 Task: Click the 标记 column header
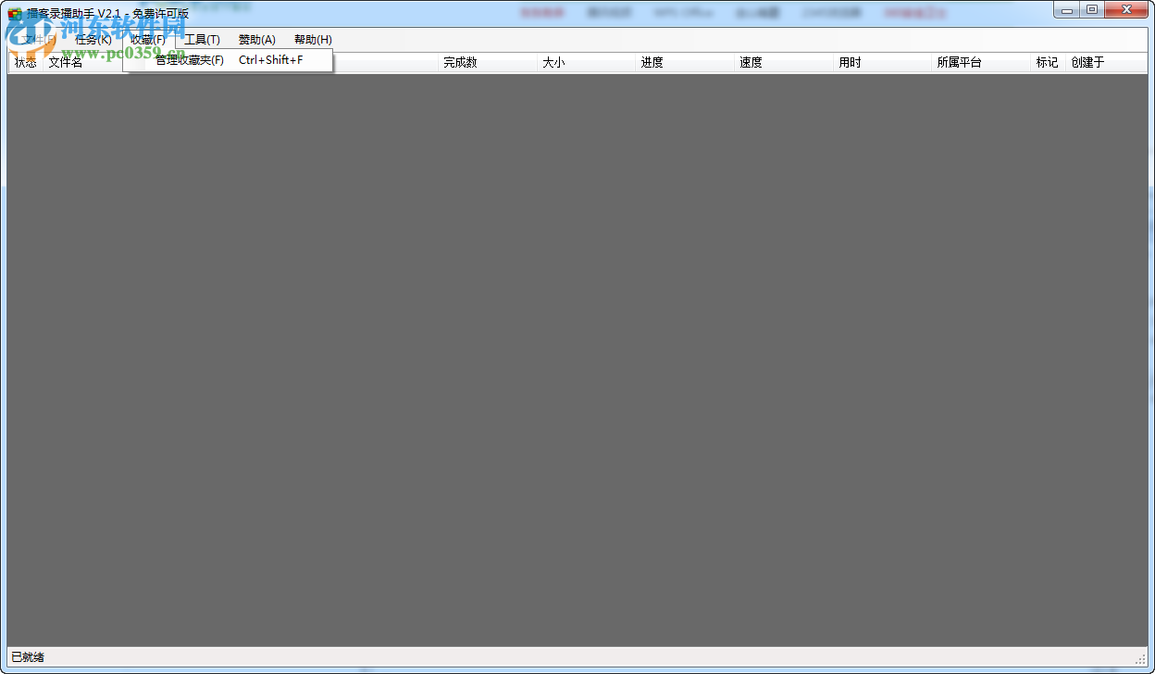pos(1047,62)
